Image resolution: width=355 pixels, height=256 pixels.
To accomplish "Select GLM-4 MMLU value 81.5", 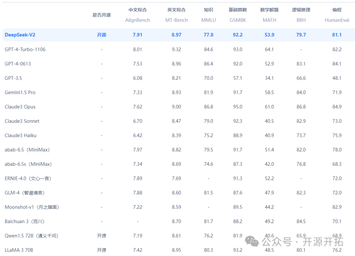I will (x=208, y=193).
